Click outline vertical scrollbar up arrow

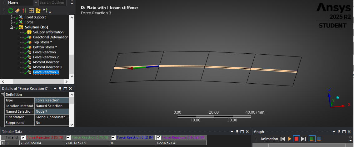point(72,17)
